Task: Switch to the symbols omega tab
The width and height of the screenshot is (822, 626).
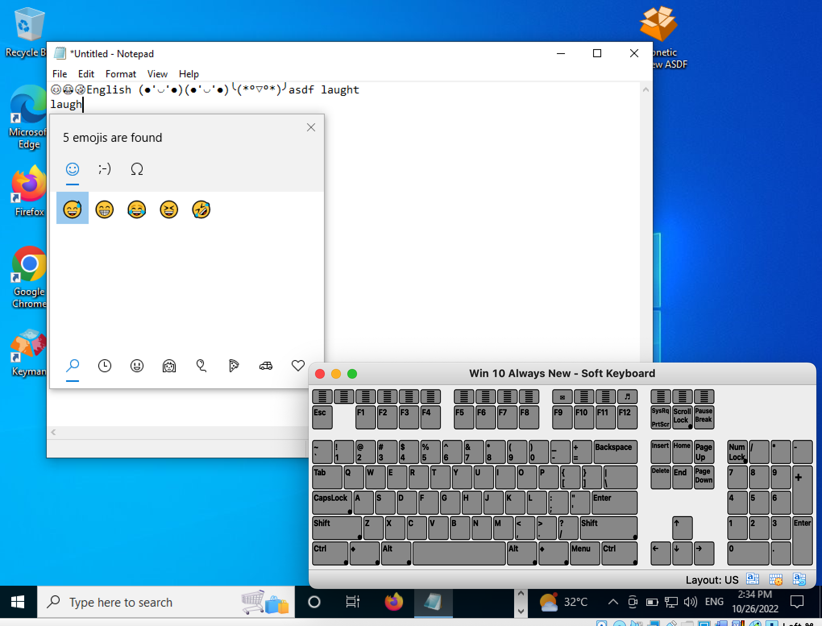Action: pyautogui.click(x=137, y=169)
